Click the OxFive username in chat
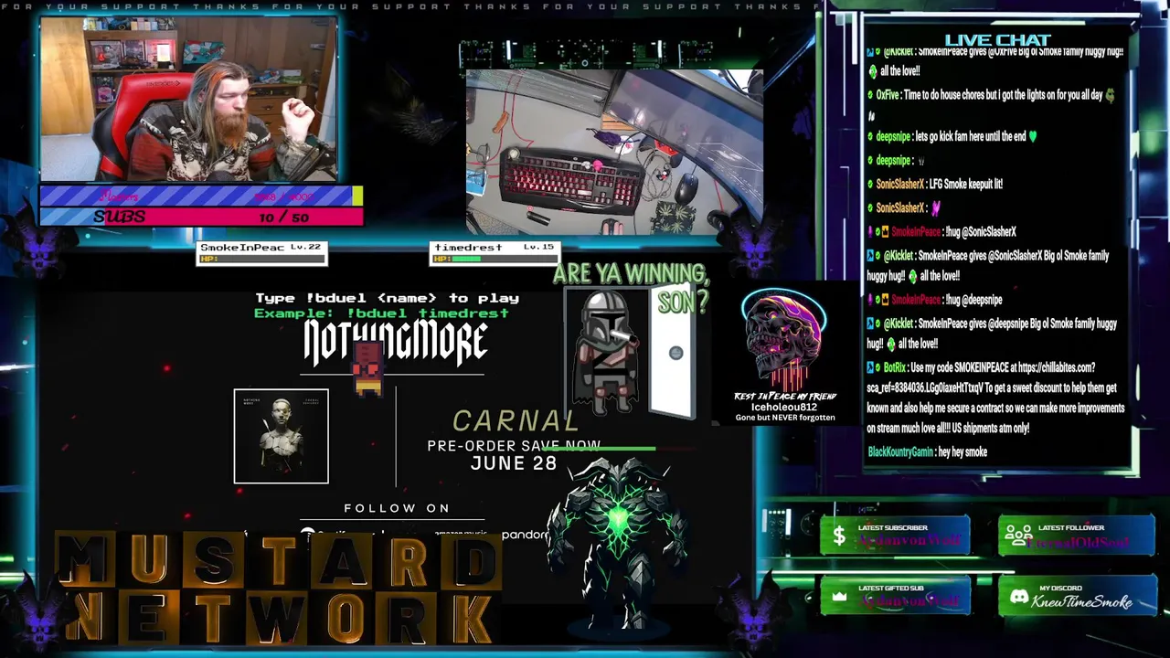 coord(888,95)
